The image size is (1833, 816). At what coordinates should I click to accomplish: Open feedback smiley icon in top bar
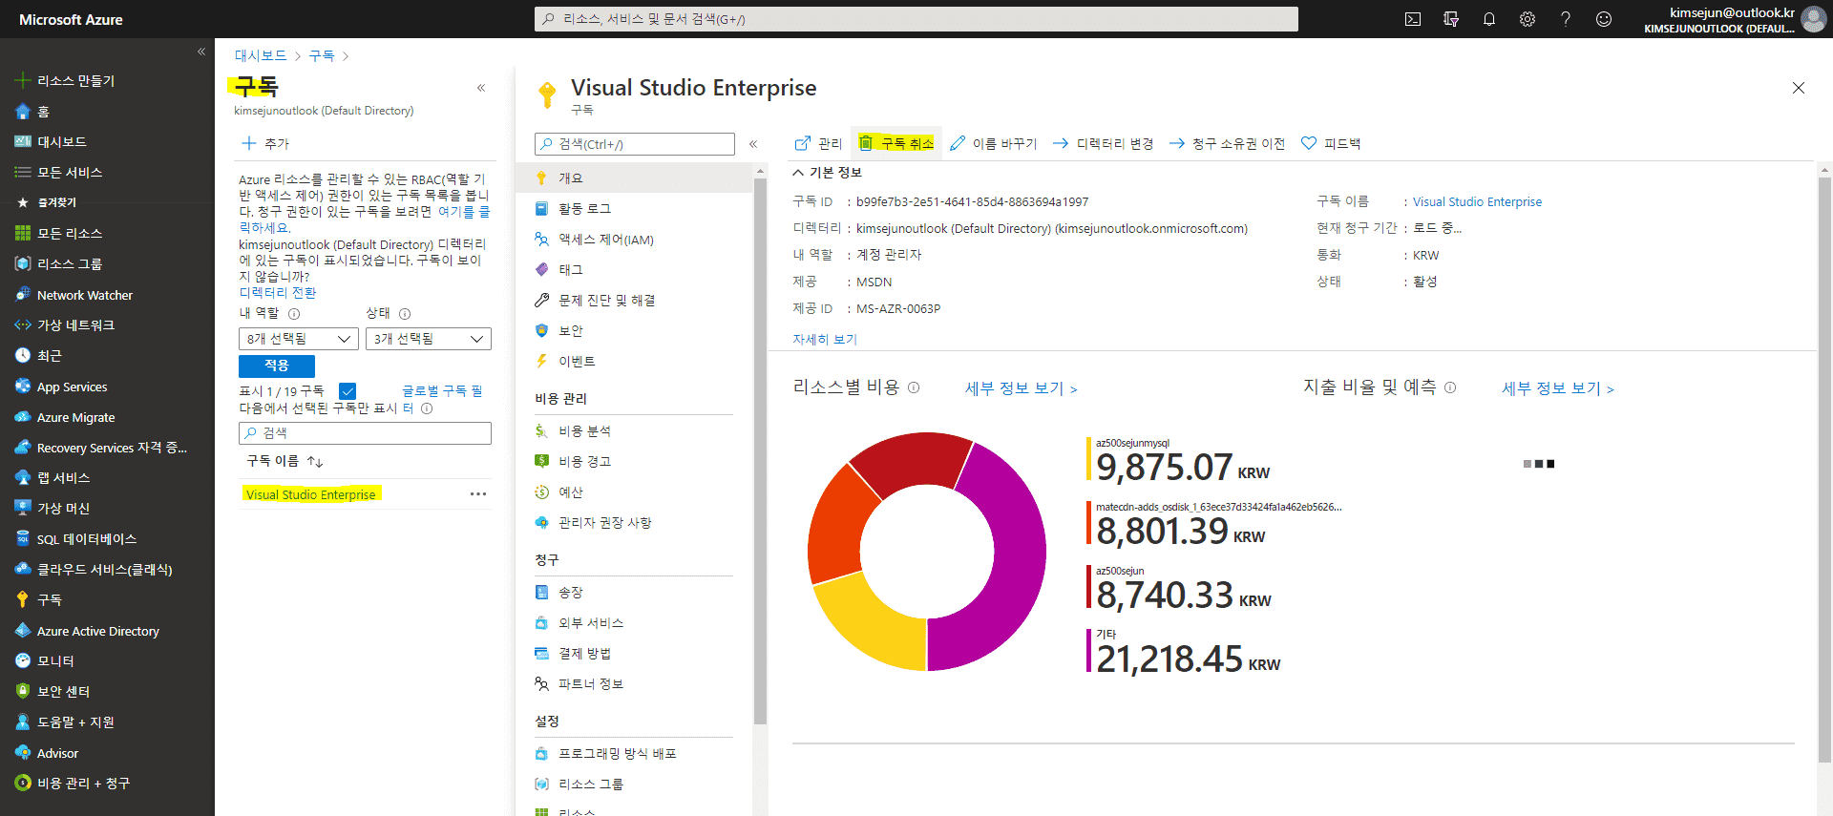point(1604,19)
